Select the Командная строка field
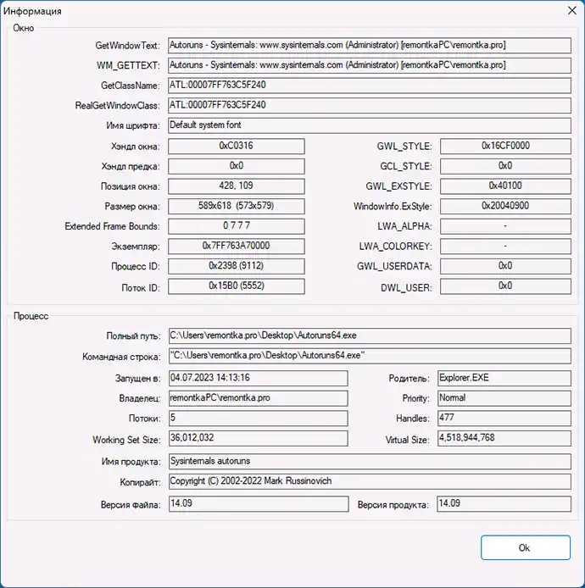This screenshot has width=585, height=588. 370,356
